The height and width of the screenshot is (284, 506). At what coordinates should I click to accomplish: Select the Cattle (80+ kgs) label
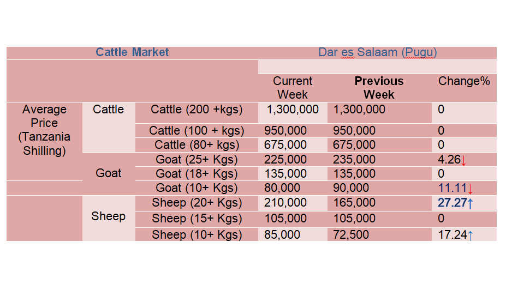[197, 145]
